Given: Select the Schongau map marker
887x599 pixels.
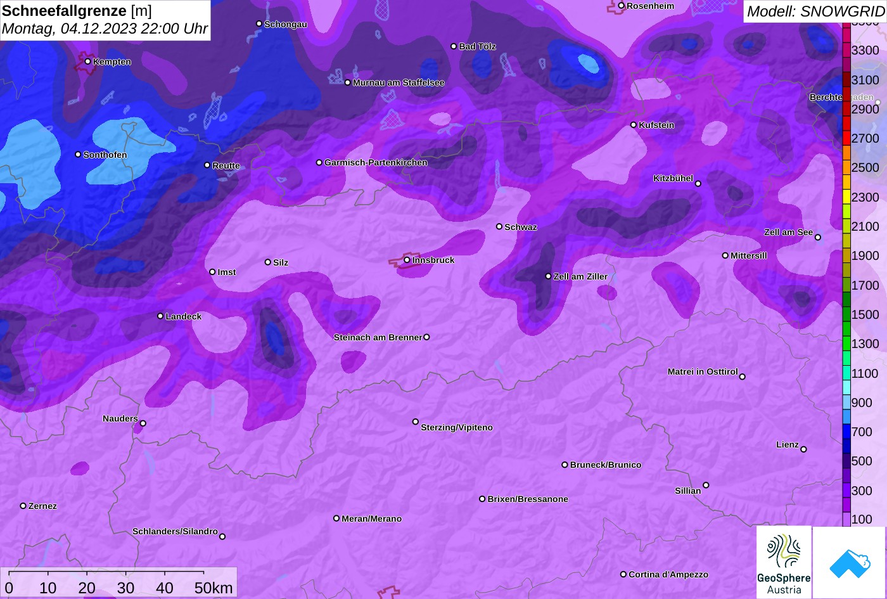Looking at the screenshot, I should pyautogui.click(x=258, y=23).
